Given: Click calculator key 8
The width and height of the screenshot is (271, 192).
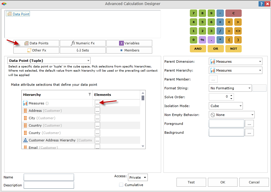Looking at the screenshot, I should (202, 13).
